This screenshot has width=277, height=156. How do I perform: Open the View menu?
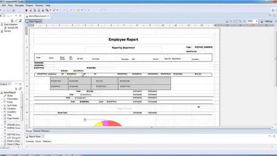click(x=10, y=6)
